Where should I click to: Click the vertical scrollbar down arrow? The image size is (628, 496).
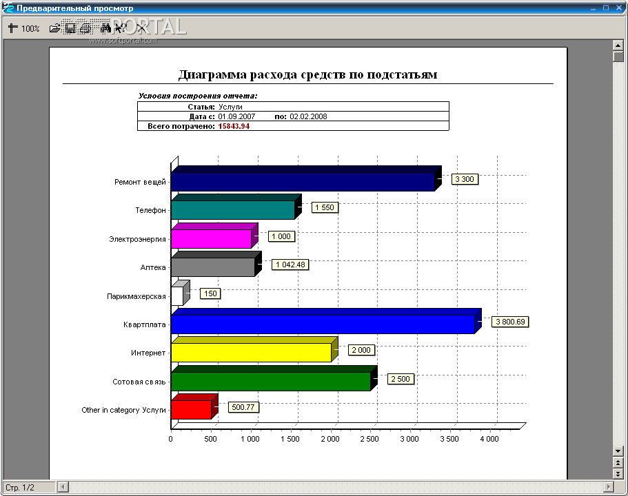618,451
